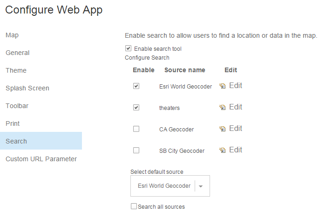Open the default source dropdown arrow
The height and width of the screenshot is (219, 319).
pyautogui.click(x=201, y=186)
